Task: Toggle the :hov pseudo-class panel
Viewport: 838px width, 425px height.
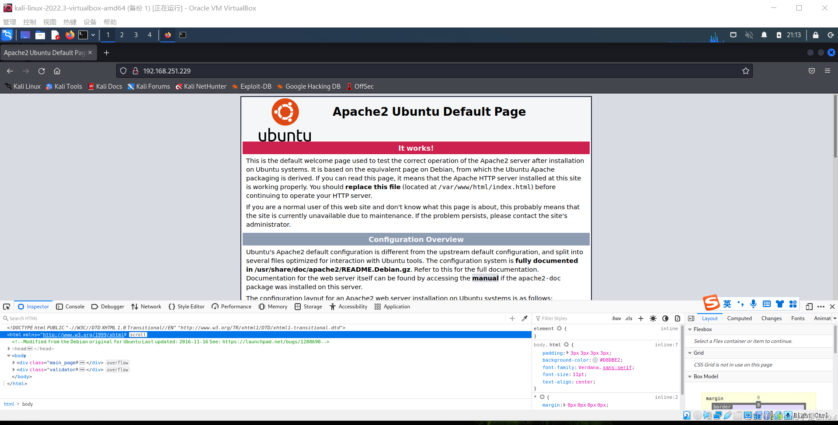Action: tap(616, 318)
